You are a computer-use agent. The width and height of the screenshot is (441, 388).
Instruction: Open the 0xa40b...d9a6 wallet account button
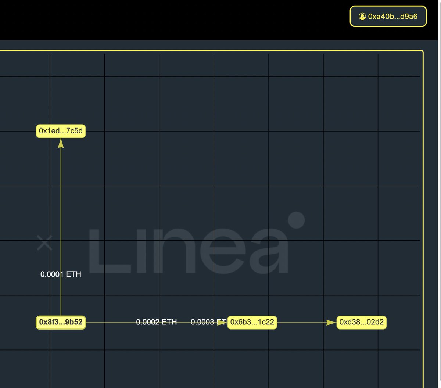click(388, 16)
